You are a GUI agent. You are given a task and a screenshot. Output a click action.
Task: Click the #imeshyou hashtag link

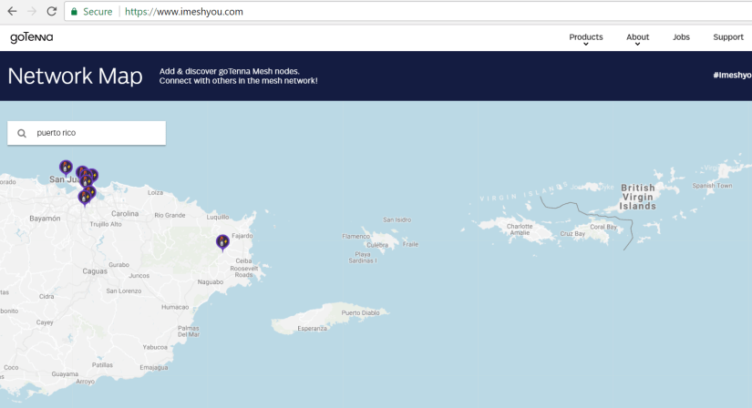tap(732, 76)
